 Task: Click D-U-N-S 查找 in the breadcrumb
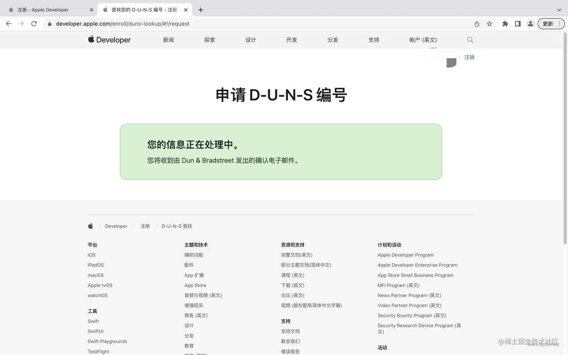click(177, 226)
